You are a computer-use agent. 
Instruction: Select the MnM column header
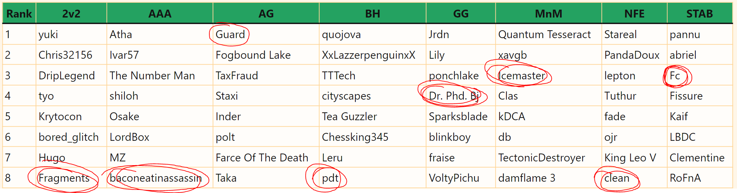tap(549, 14)
